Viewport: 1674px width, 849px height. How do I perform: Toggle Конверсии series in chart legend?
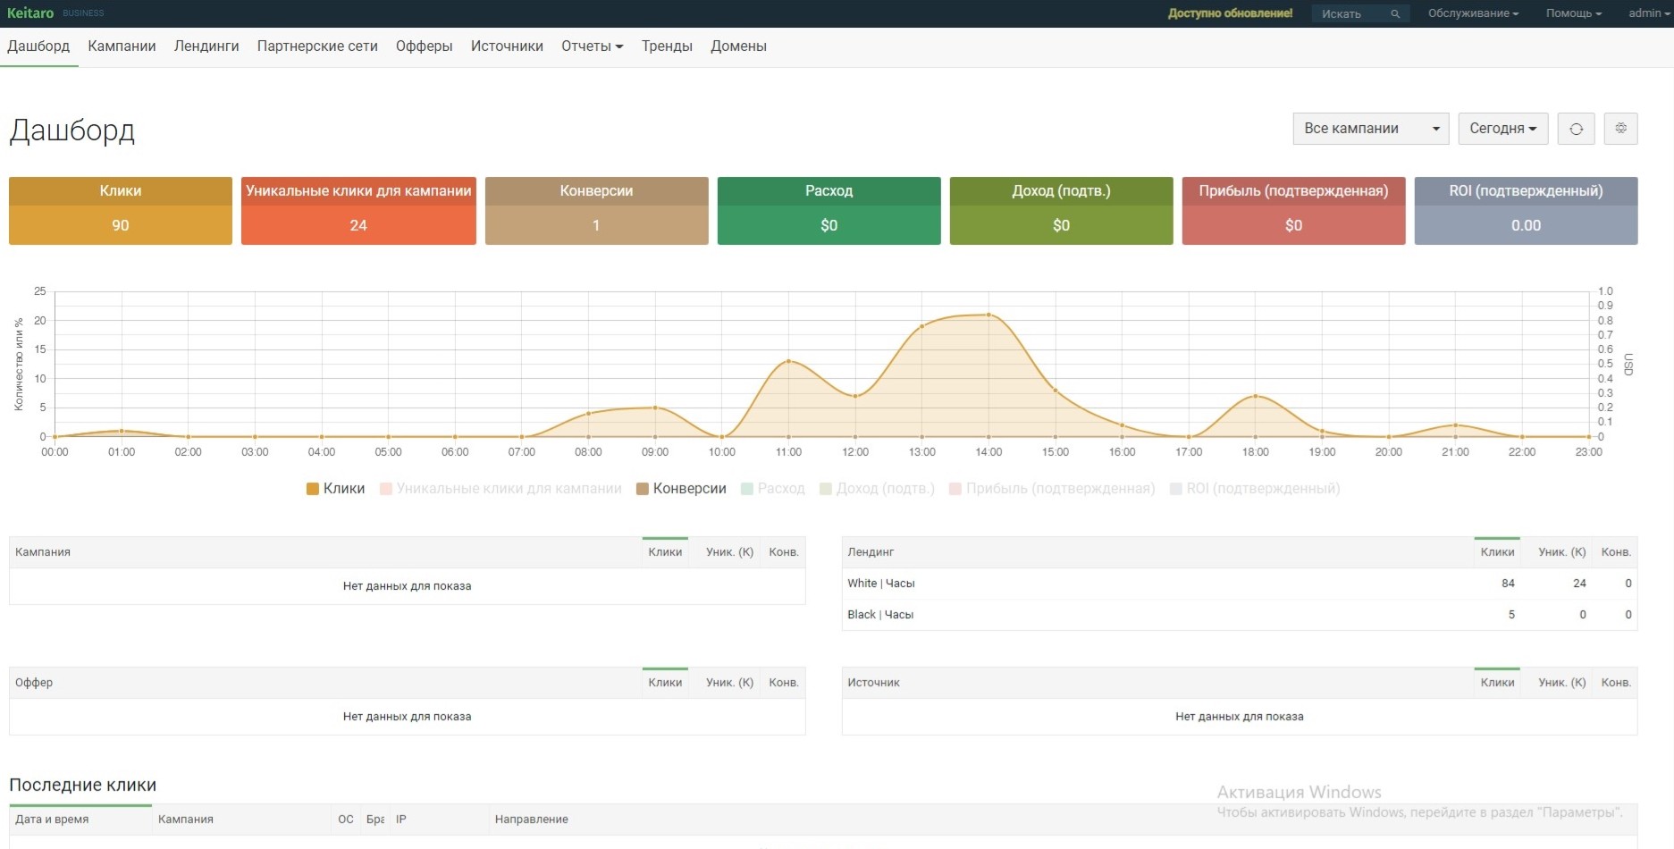pos(681,489)
